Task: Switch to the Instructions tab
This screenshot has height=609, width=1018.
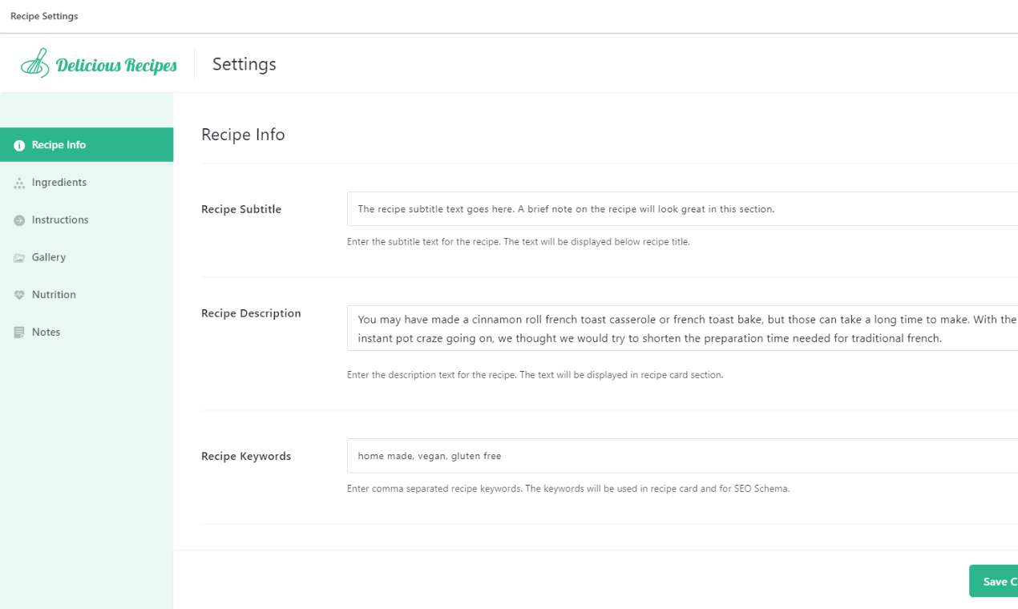Action: click(87, 220)
